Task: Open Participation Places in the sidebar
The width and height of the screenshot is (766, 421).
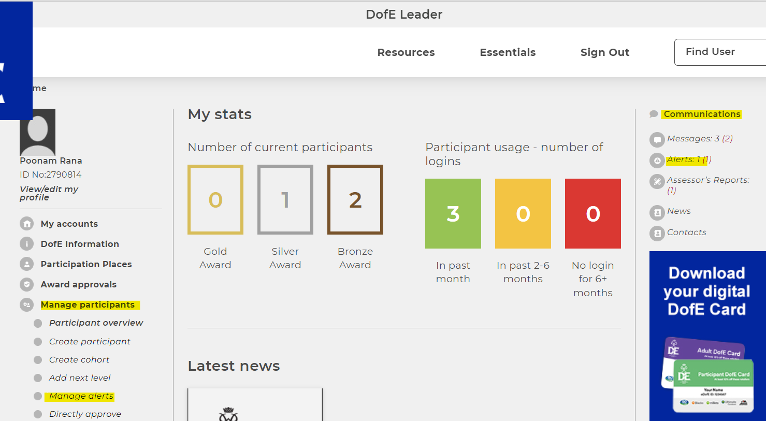Action: click(x=86, y=264)
